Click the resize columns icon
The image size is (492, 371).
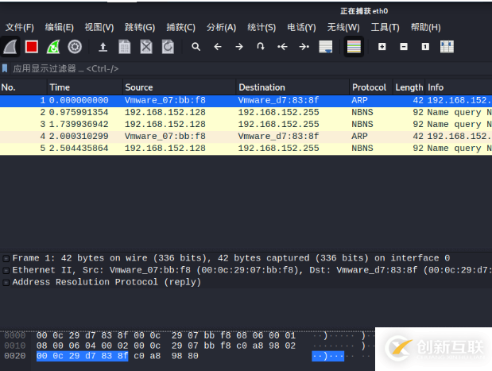447,47
